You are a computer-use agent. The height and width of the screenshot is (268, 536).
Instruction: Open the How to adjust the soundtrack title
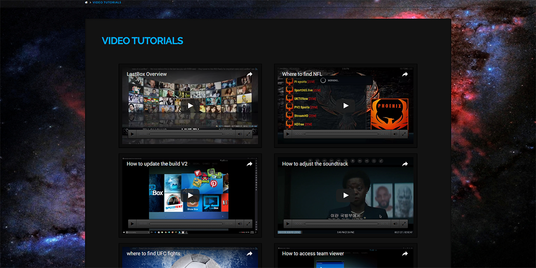[x=315, y=164]
